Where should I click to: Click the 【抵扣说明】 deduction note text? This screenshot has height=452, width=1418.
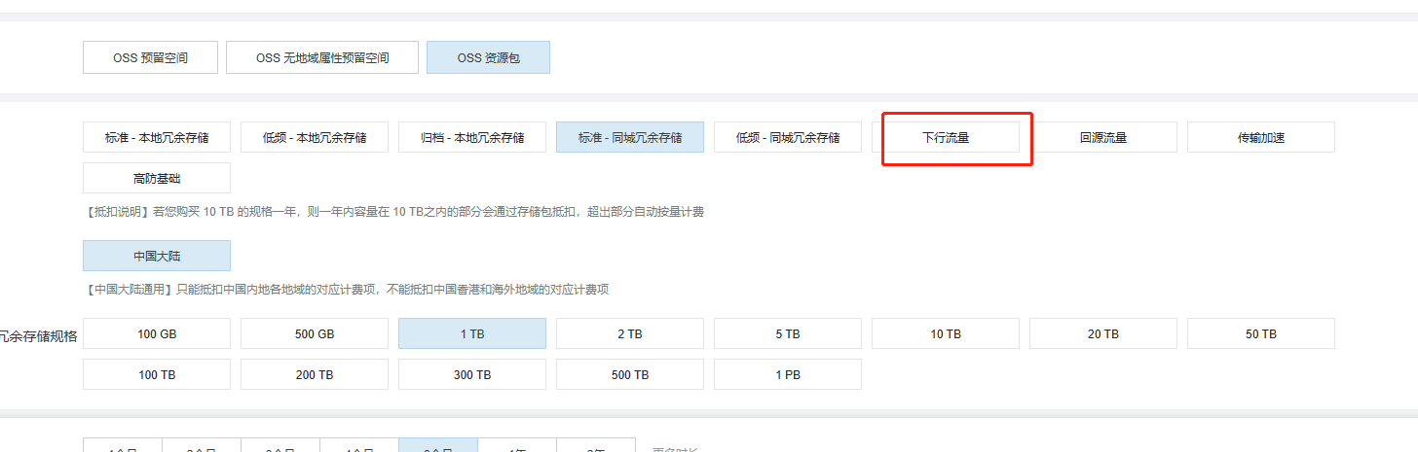393,212
